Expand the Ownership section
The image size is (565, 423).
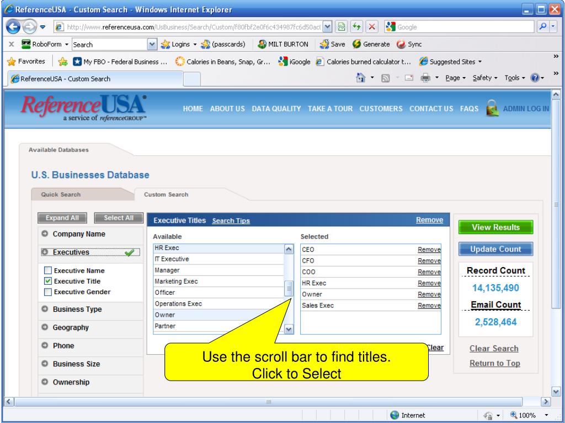click(45, 382)
